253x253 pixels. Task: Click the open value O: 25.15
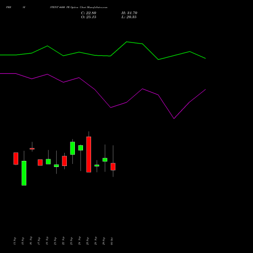click(x=89, y=17)
